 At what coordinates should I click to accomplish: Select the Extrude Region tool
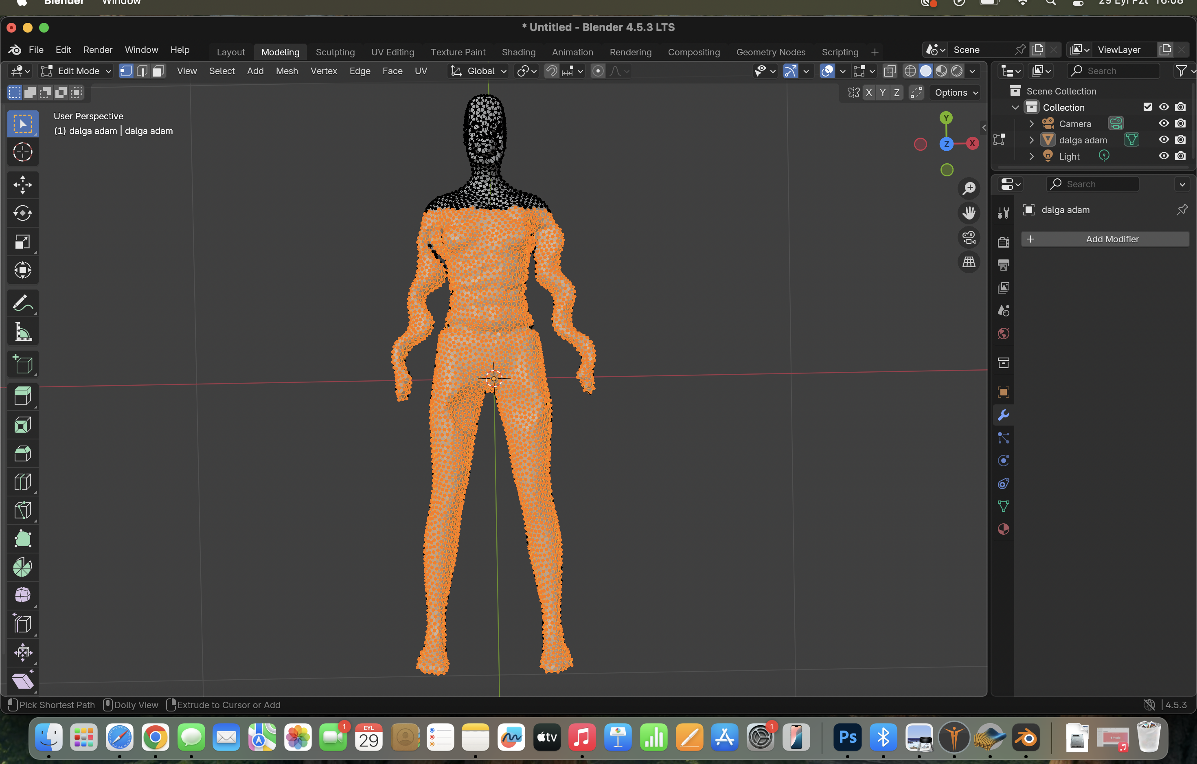click(x=22, y=396)
